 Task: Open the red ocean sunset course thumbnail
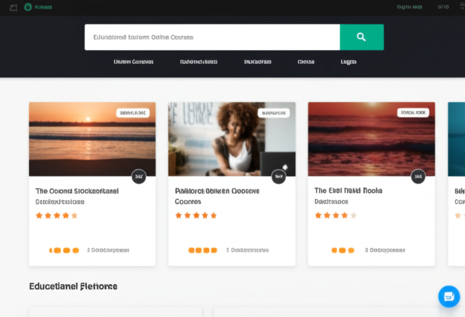tap(371, 139)
